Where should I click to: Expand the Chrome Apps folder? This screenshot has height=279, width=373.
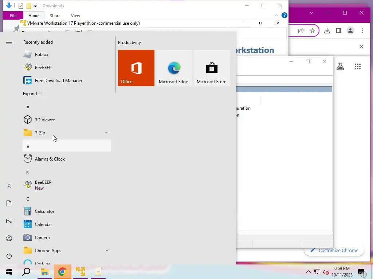107,250
